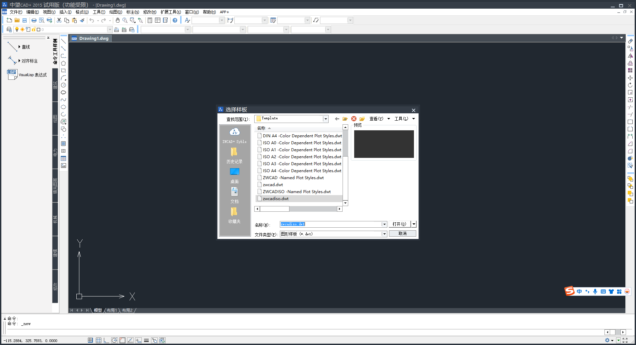Click the delete file icon in dialog
This screenshot has width=636, height=345.
click(x=354, y=119)
